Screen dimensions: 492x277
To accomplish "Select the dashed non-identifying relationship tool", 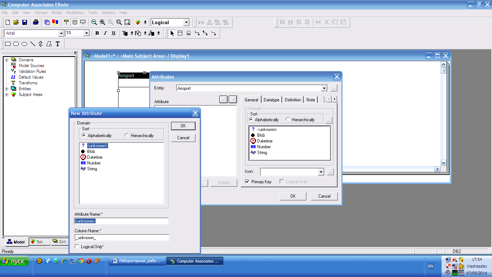I will click(213, 33).
